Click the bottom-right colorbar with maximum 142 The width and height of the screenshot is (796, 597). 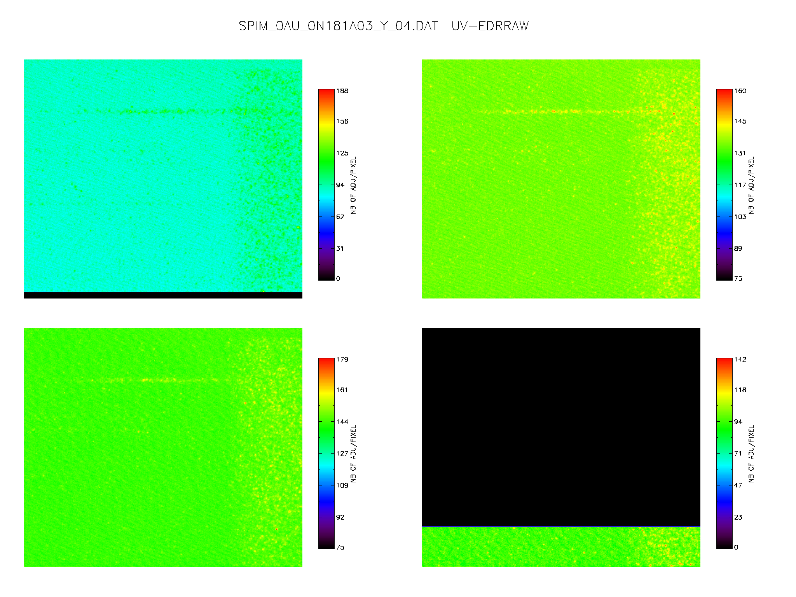coord(724,453)
